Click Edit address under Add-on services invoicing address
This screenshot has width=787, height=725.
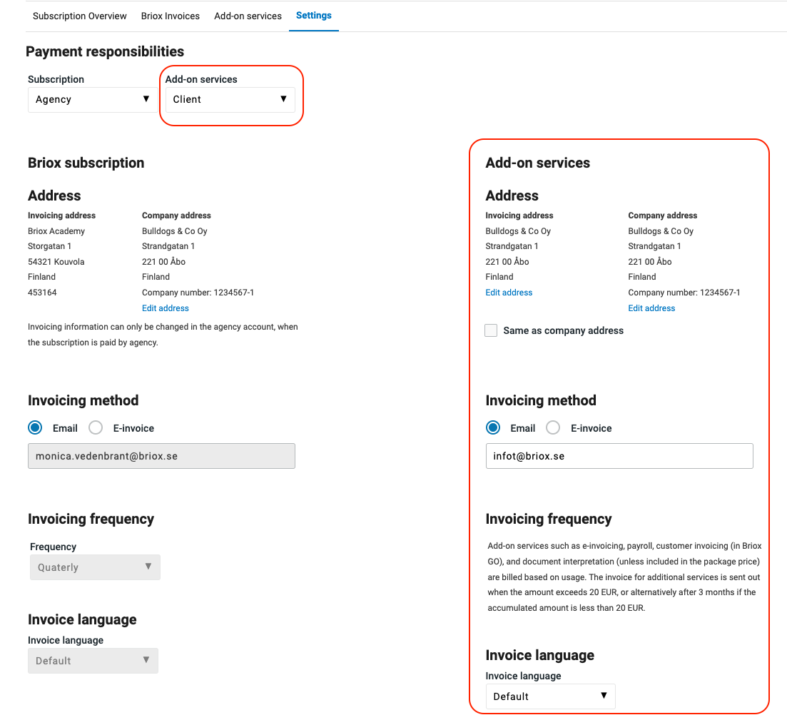coord(509,293)
